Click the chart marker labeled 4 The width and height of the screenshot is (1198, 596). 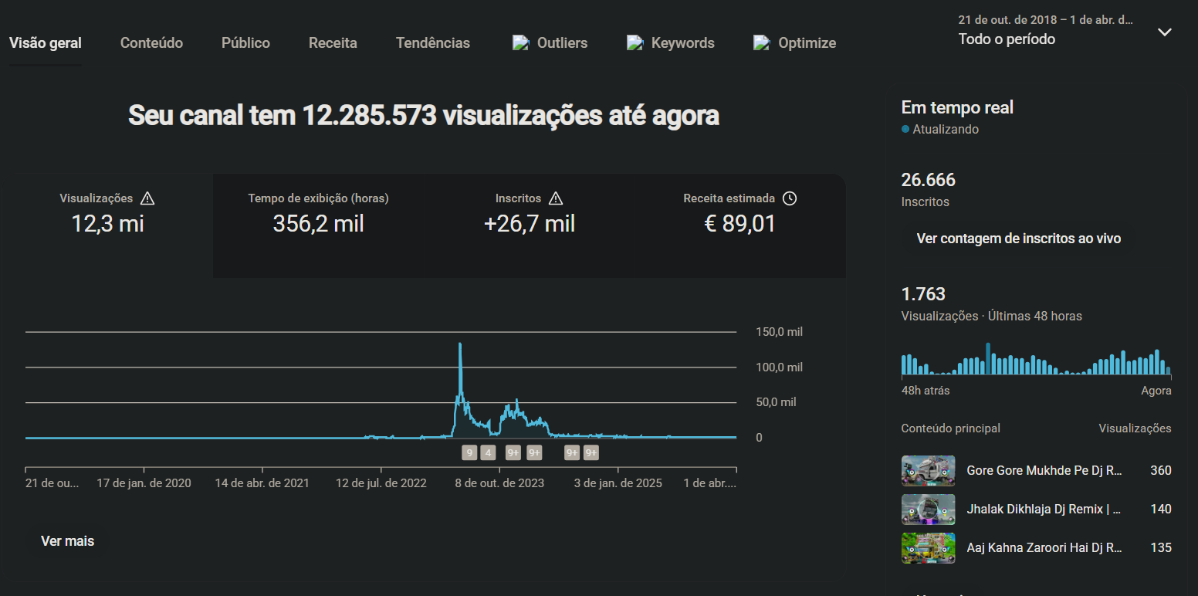pos(488,452)
